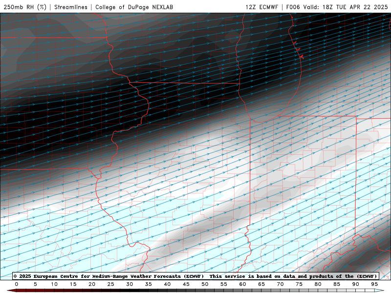This screenshot has height=293, width=391.
Task: Click the '95' colorbar scale label
Action: [374, 284]
